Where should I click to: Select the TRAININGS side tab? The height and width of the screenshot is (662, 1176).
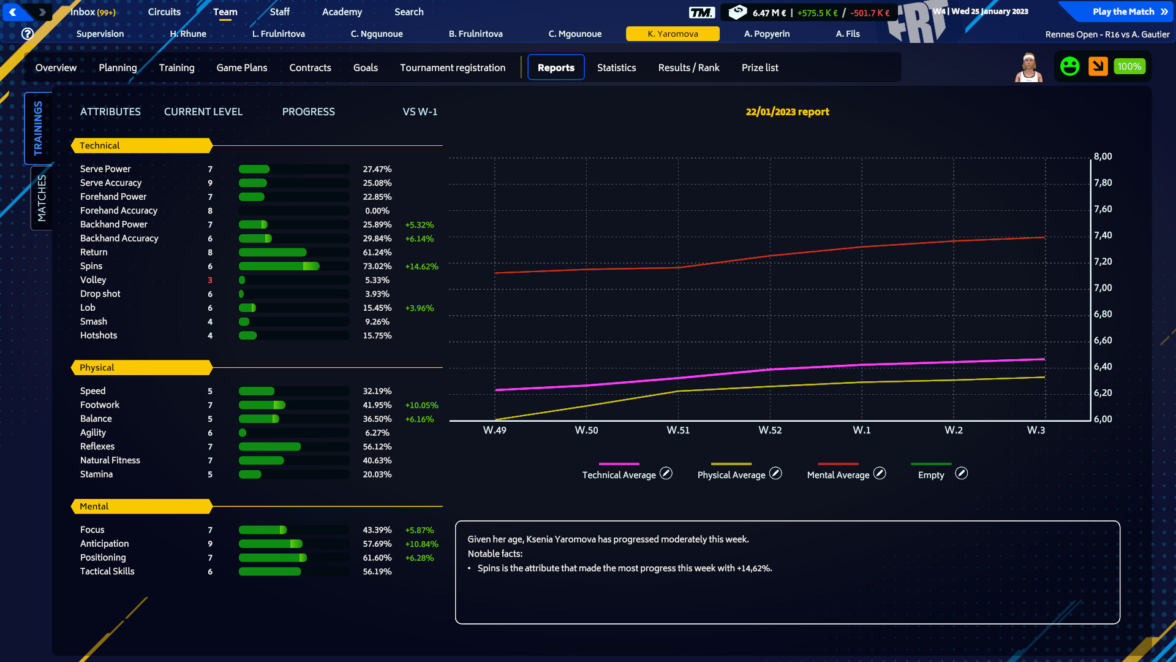38,128
